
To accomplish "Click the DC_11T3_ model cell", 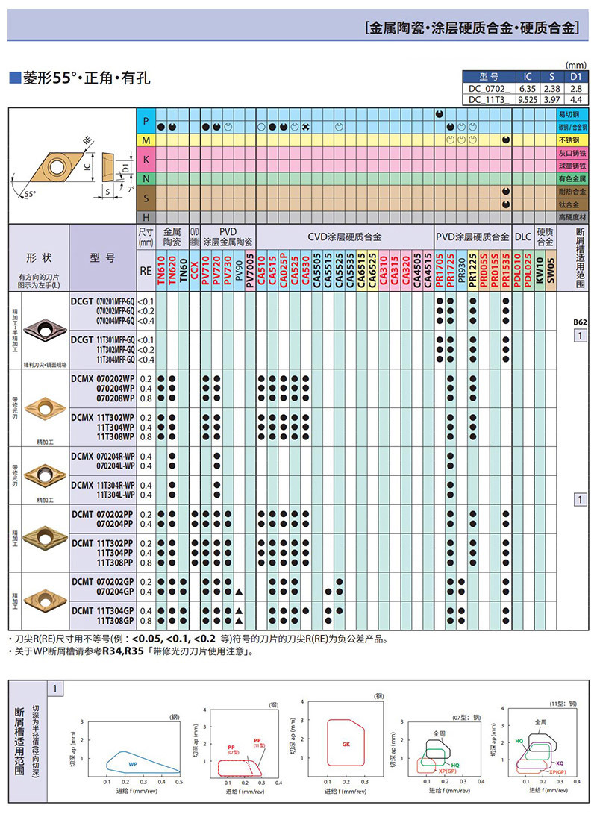I will 490,99.
